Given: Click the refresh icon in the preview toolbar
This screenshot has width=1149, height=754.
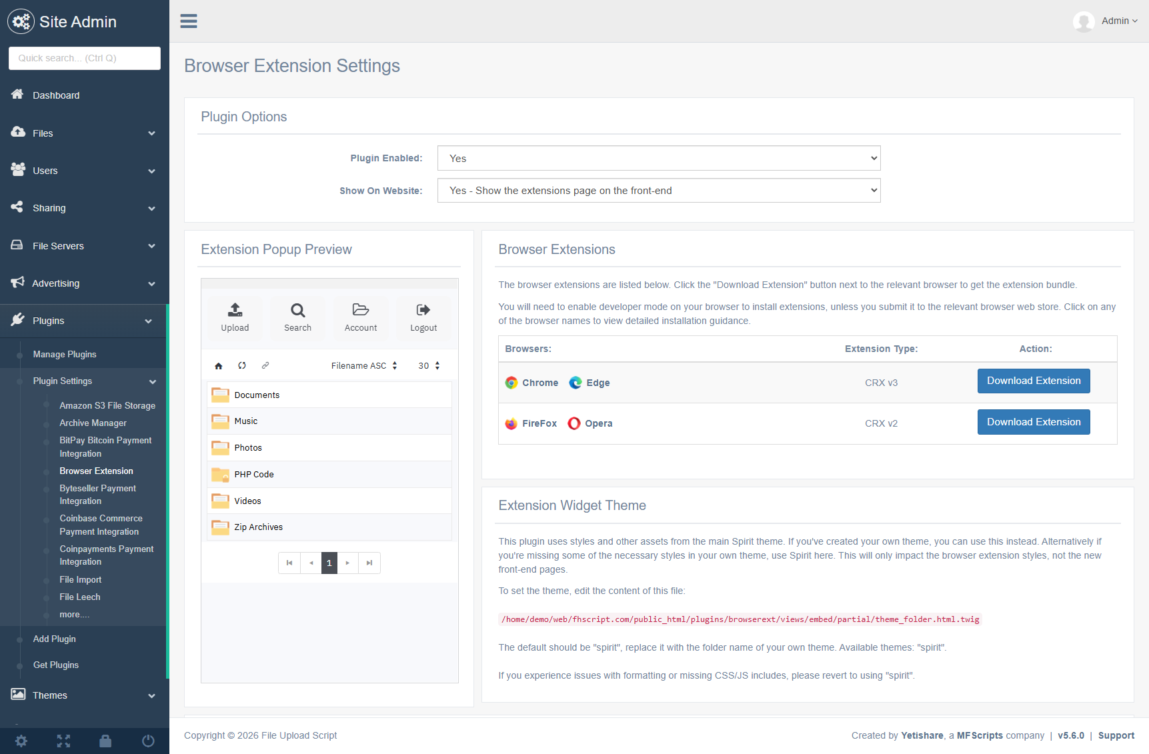Looking at the screenshot, I should coord(242,365).
